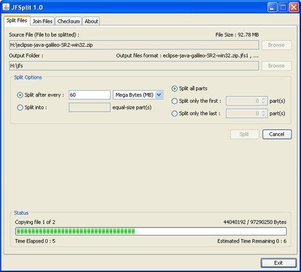This screenshot has height=272, width=301.
Task: Decrease the Split only the last parts count
Action: tap(264, 116)
